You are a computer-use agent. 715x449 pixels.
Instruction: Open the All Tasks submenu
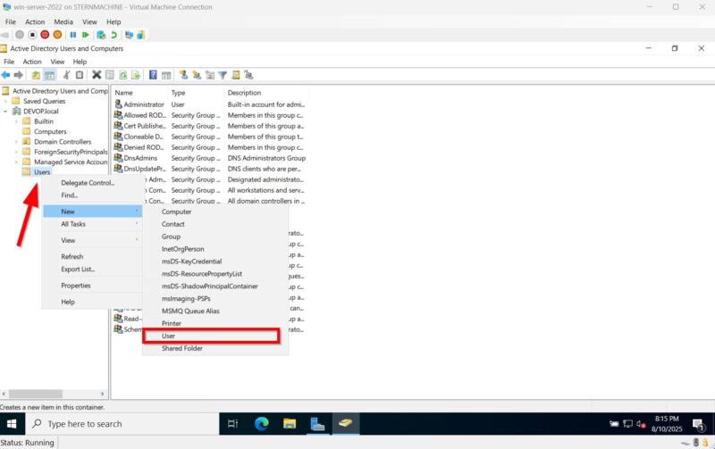pos(93,224)
